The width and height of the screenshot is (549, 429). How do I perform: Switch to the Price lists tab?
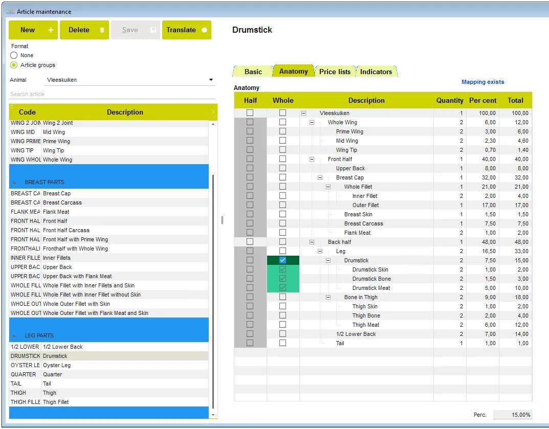(335, 72)
